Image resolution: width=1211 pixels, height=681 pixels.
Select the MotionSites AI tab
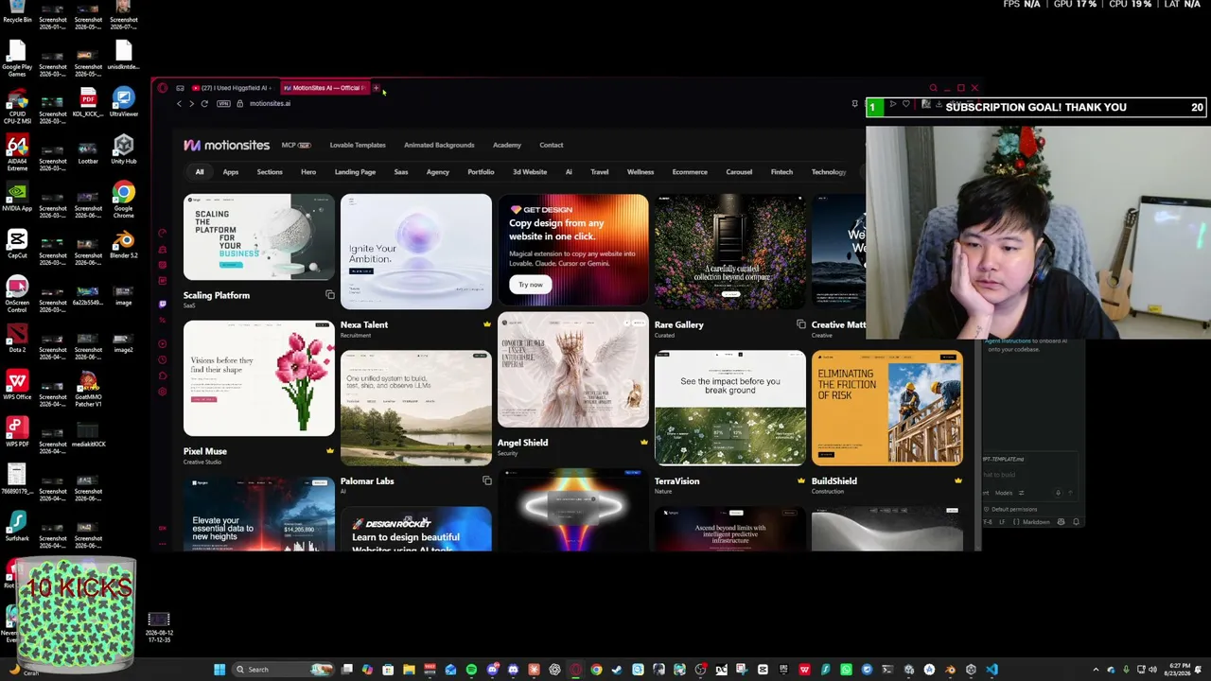coord(324,88)
